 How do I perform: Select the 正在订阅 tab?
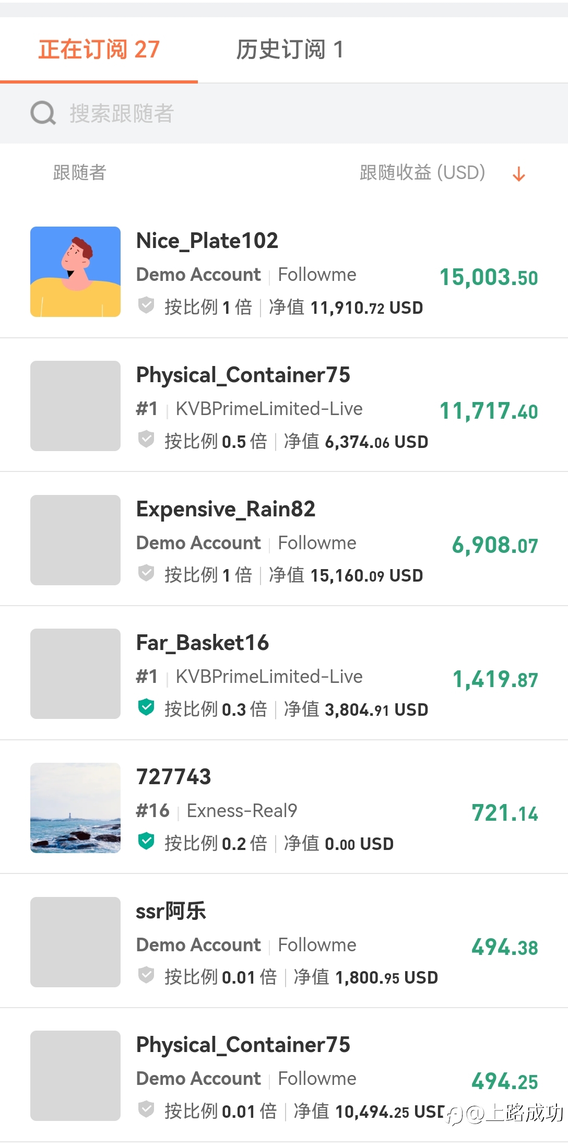[99, 50]
